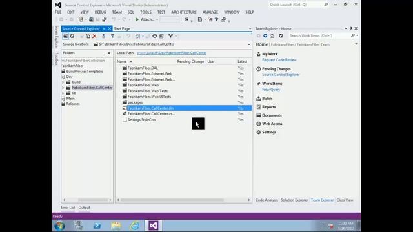The height and width of the screenshot is (232, 413).
Task: Click the Search Work Items field
Action: pos(319,35)
